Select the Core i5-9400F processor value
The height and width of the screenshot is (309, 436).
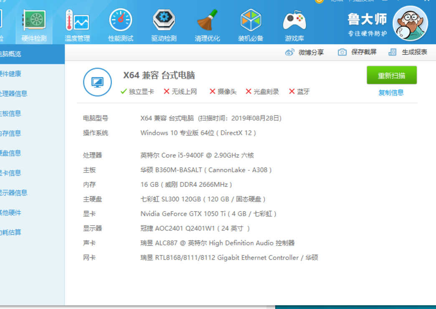tap(197, 155)
